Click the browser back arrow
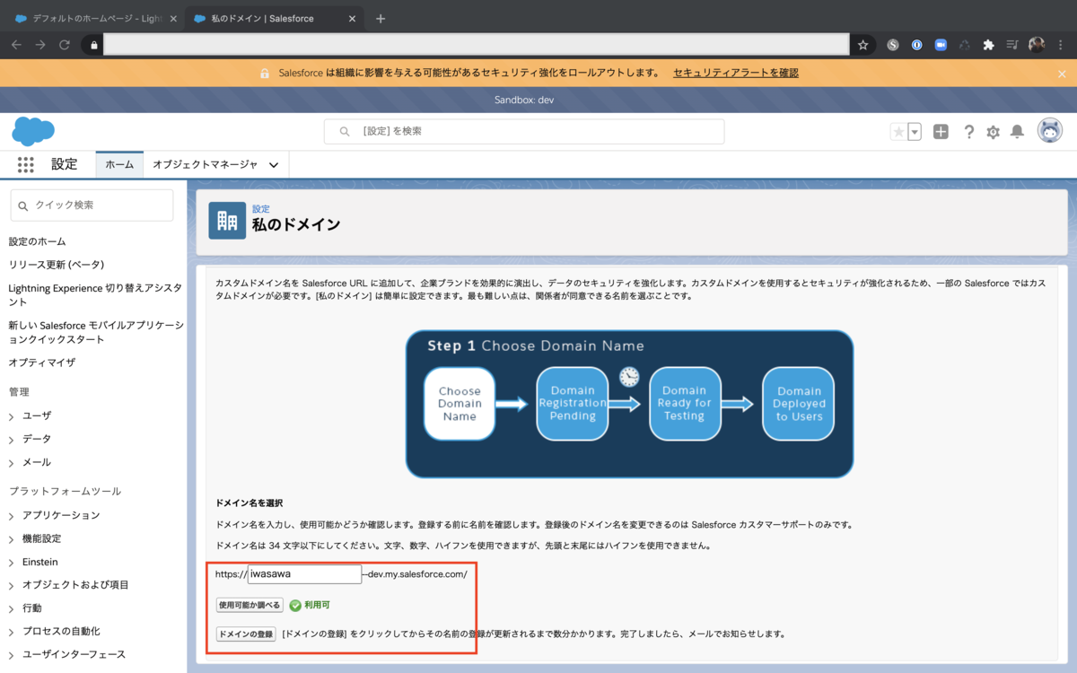This screenshot has height=673, width=1077. [16, 44]
